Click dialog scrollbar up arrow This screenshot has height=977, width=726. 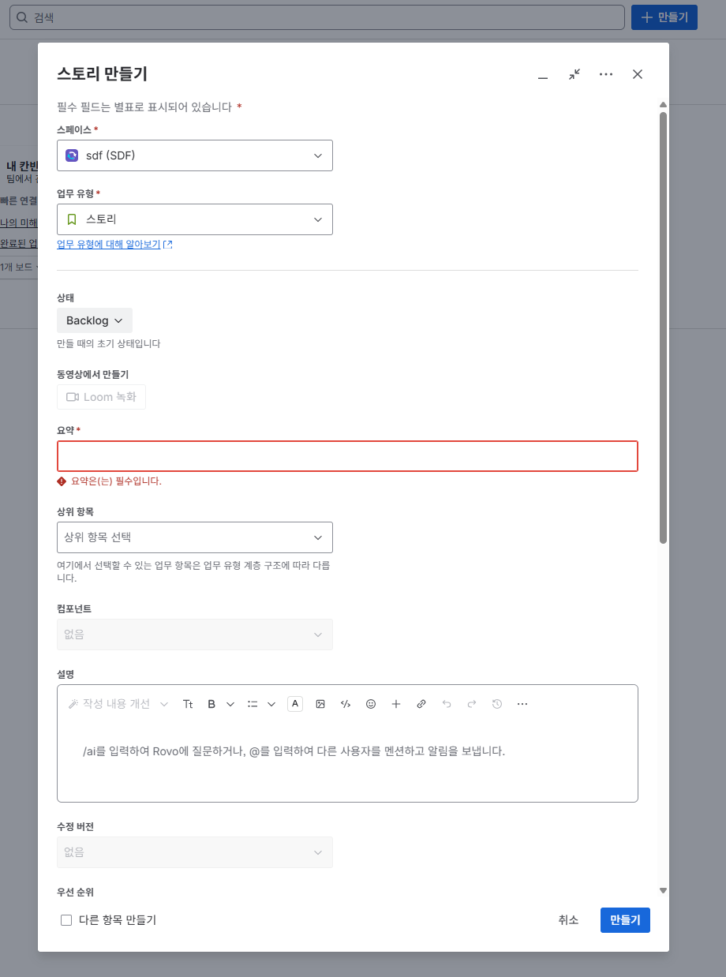[663, 104]
